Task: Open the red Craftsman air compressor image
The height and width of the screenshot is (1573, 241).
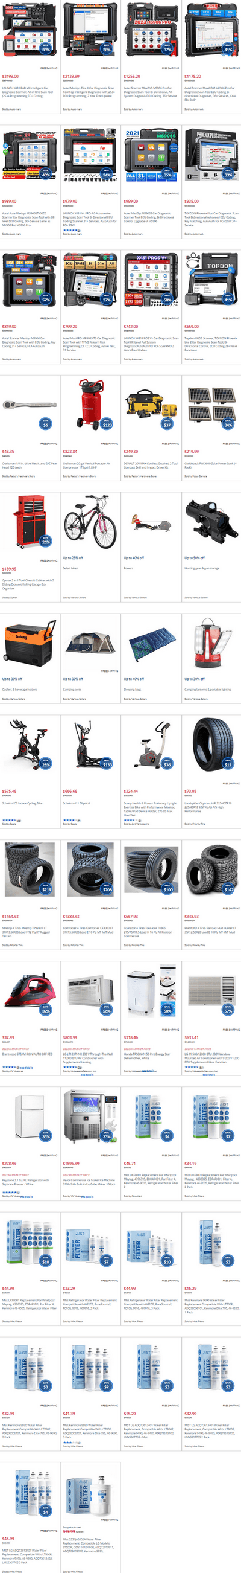Action: point(90,403)
